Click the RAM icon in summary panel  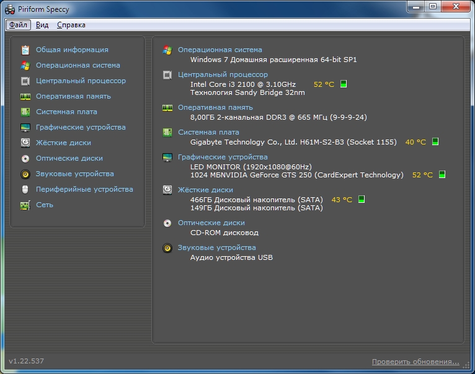pyautogui.click(x=167, y=108)
